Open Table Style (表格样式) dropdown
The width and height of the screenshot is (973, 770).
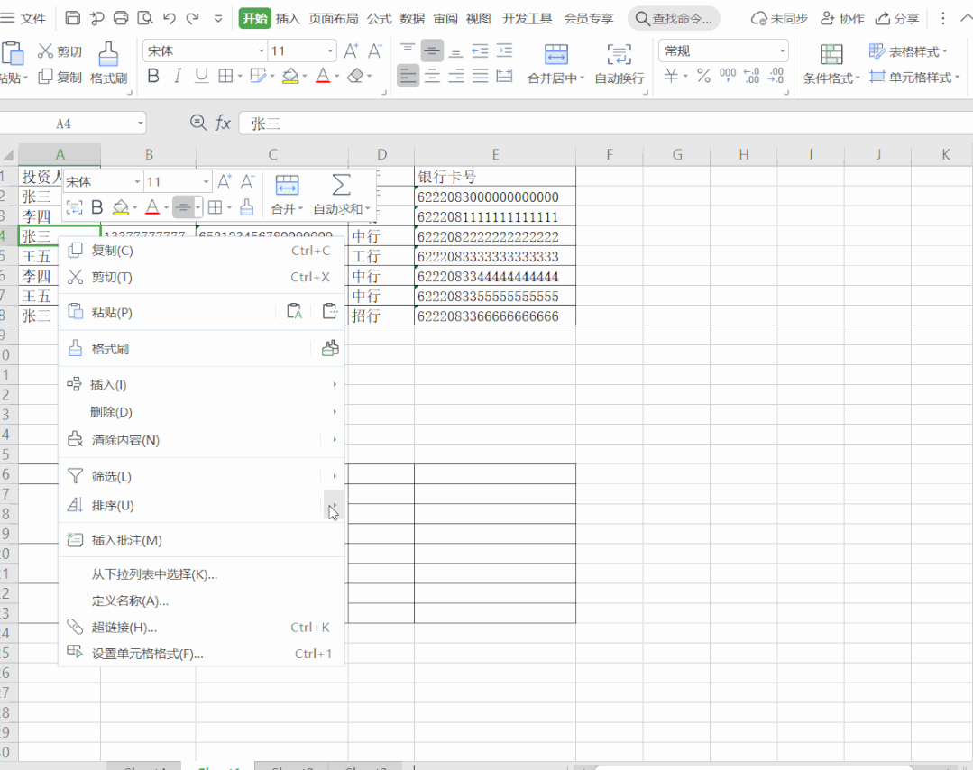click(908, 51)
